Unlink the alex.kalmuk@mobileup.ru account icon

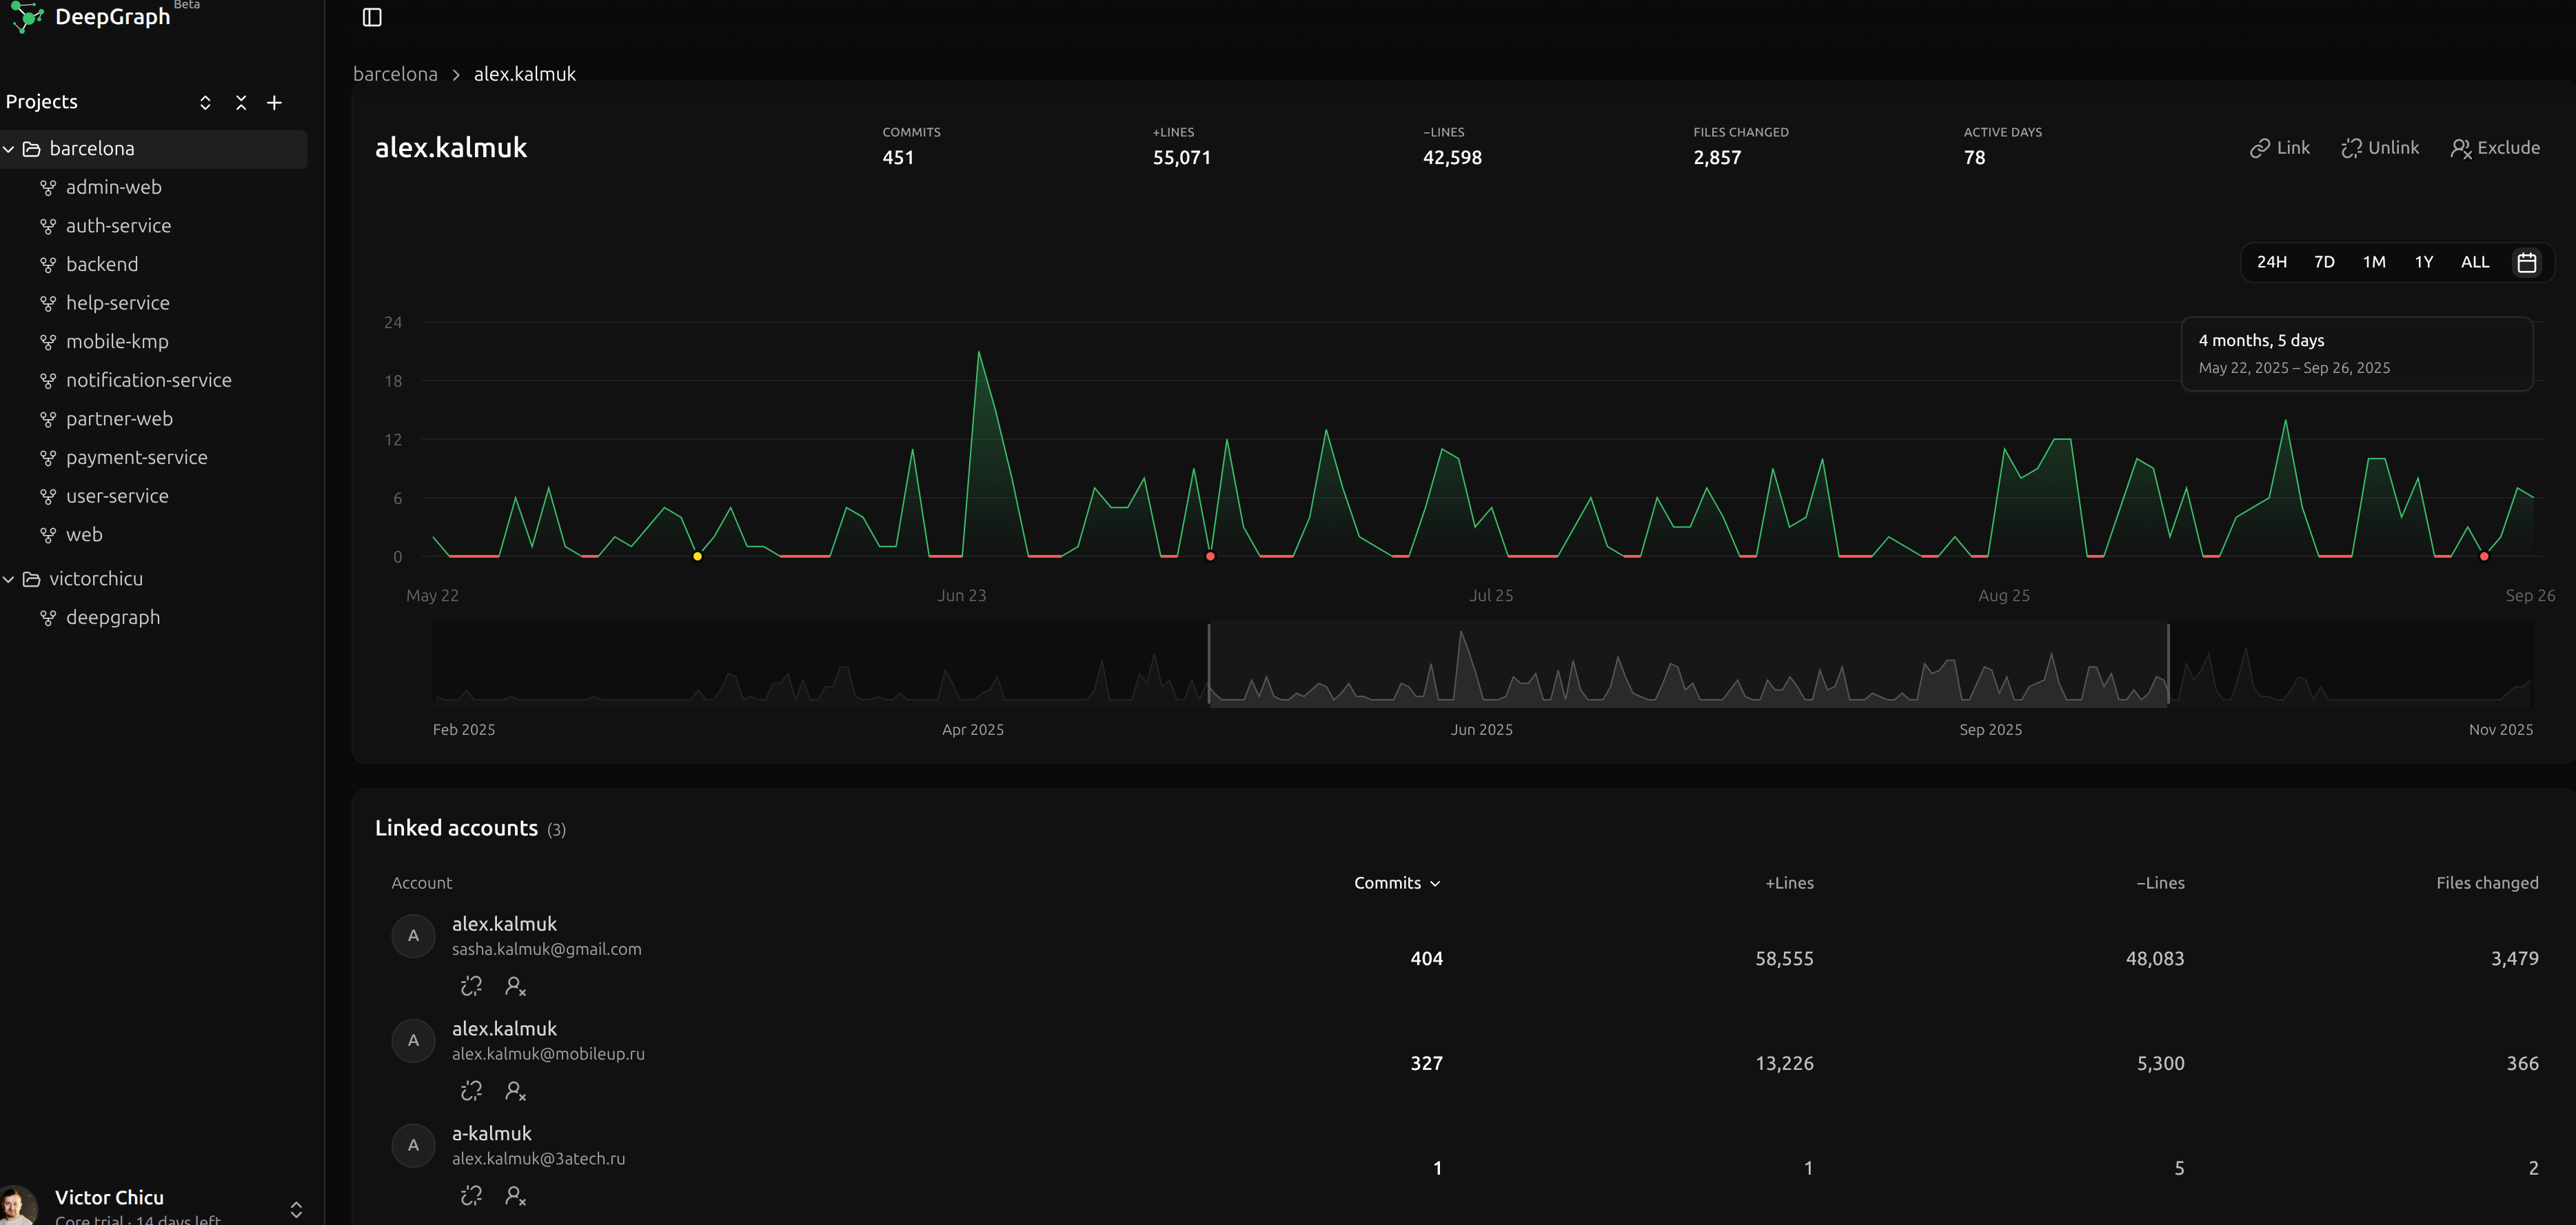coord(471,1091)
